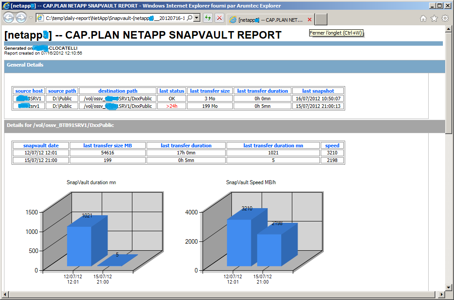The height and width of the screenshot is (300, 454).
Task: Open a new blank tab
Action: coord(321,20)
